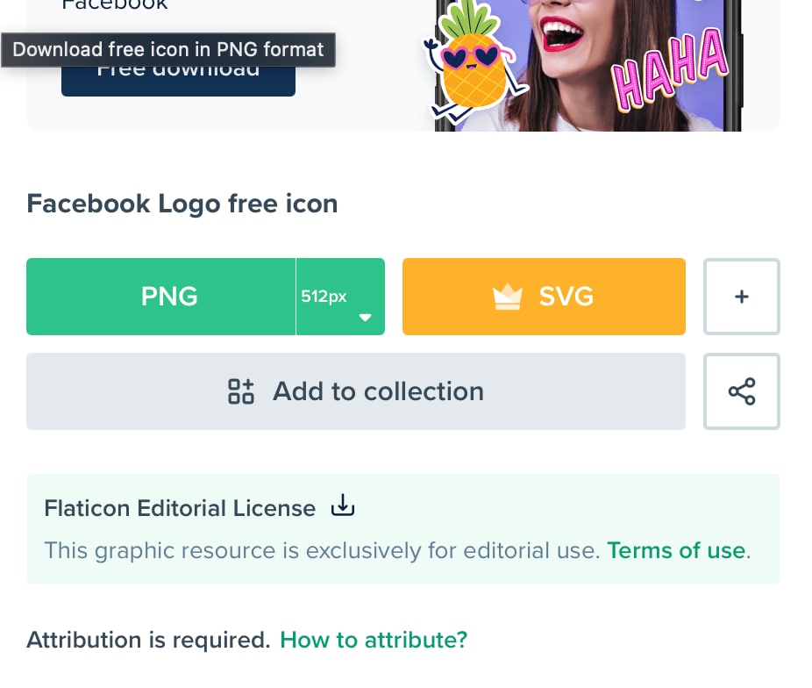Download the icon as PNG
812x688 pixels.
click(161, 297)
